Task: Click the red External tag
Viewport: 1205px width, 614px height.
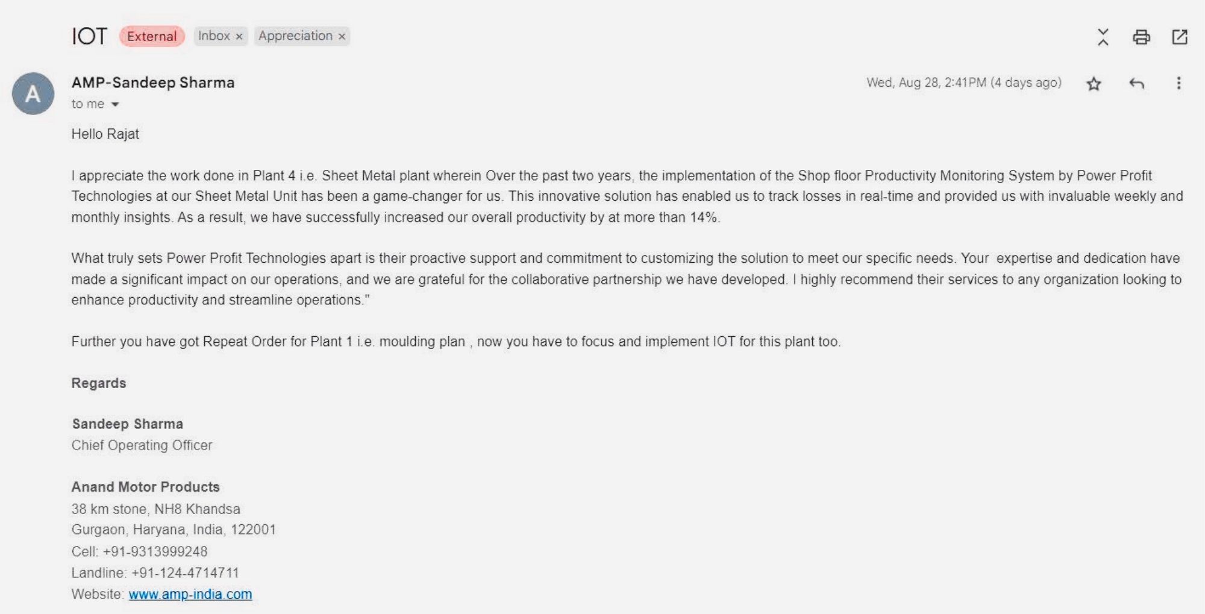Action: click(x=152, y=36)
